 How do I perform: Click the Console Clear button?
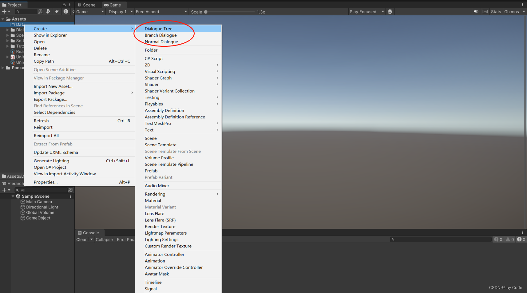tap(81, 240)
